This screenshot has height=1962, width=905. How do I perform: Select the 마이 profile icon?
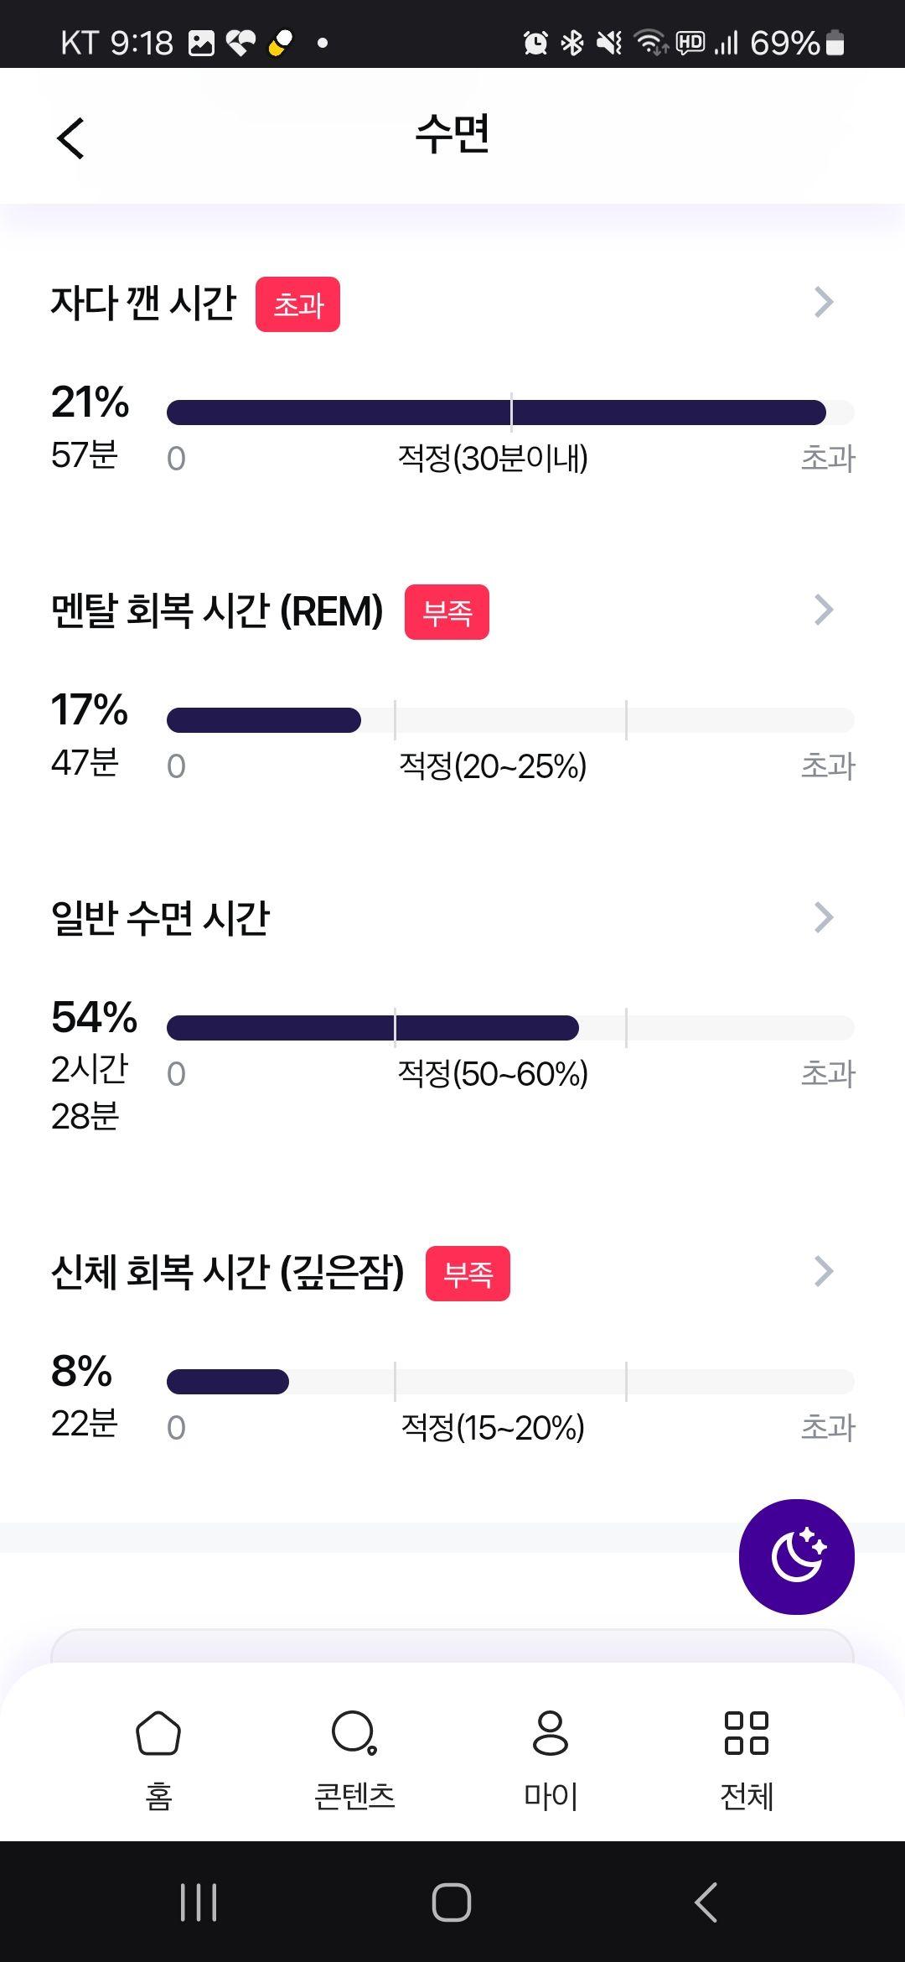[551, 1732]
